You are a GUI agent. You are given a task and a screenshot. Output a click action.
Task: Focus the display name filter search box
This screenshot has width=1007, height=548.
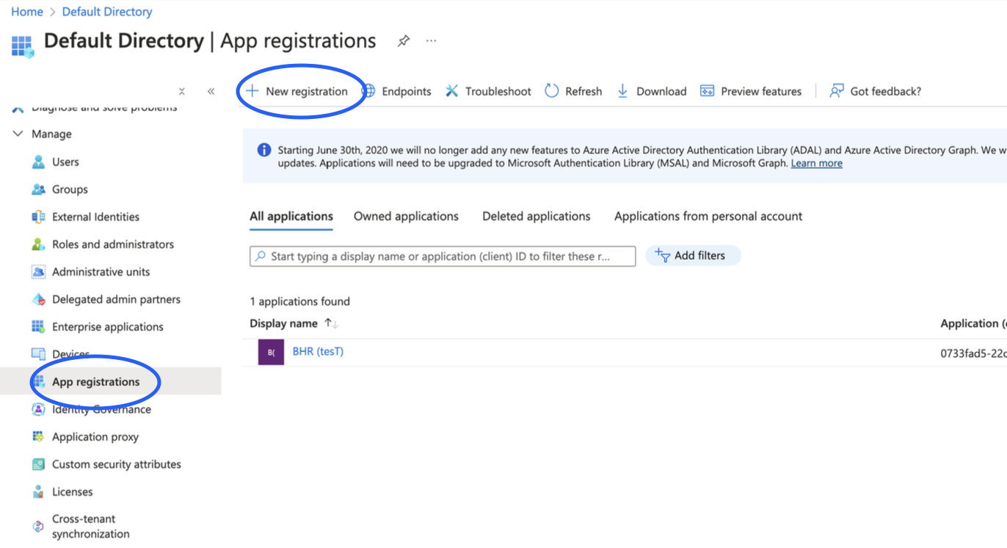click(x=443, y=256)
